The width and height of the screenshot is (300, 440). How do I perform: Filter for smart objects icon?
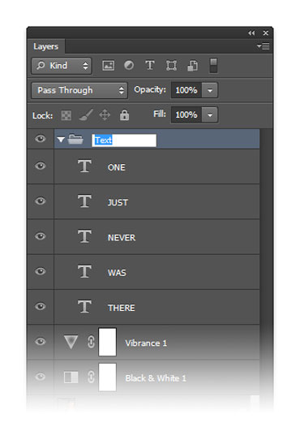click(193, 66)
